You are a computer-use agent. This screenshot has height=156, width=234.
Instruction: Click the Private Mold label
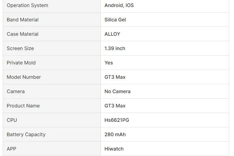[21, 63]
